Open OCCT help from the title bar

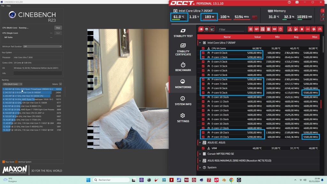289,2
